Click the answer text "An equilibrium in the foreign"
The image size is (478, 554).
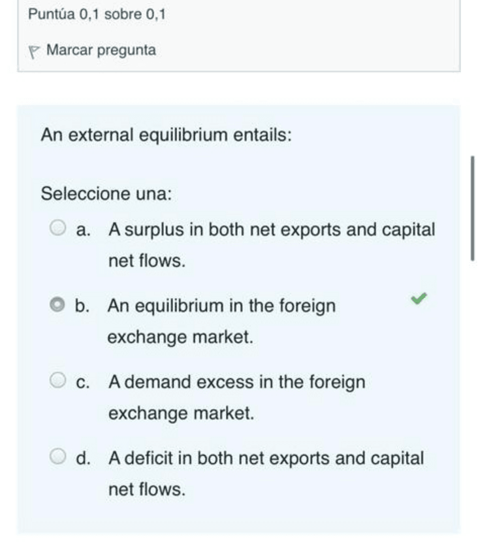tap(221, 306)
